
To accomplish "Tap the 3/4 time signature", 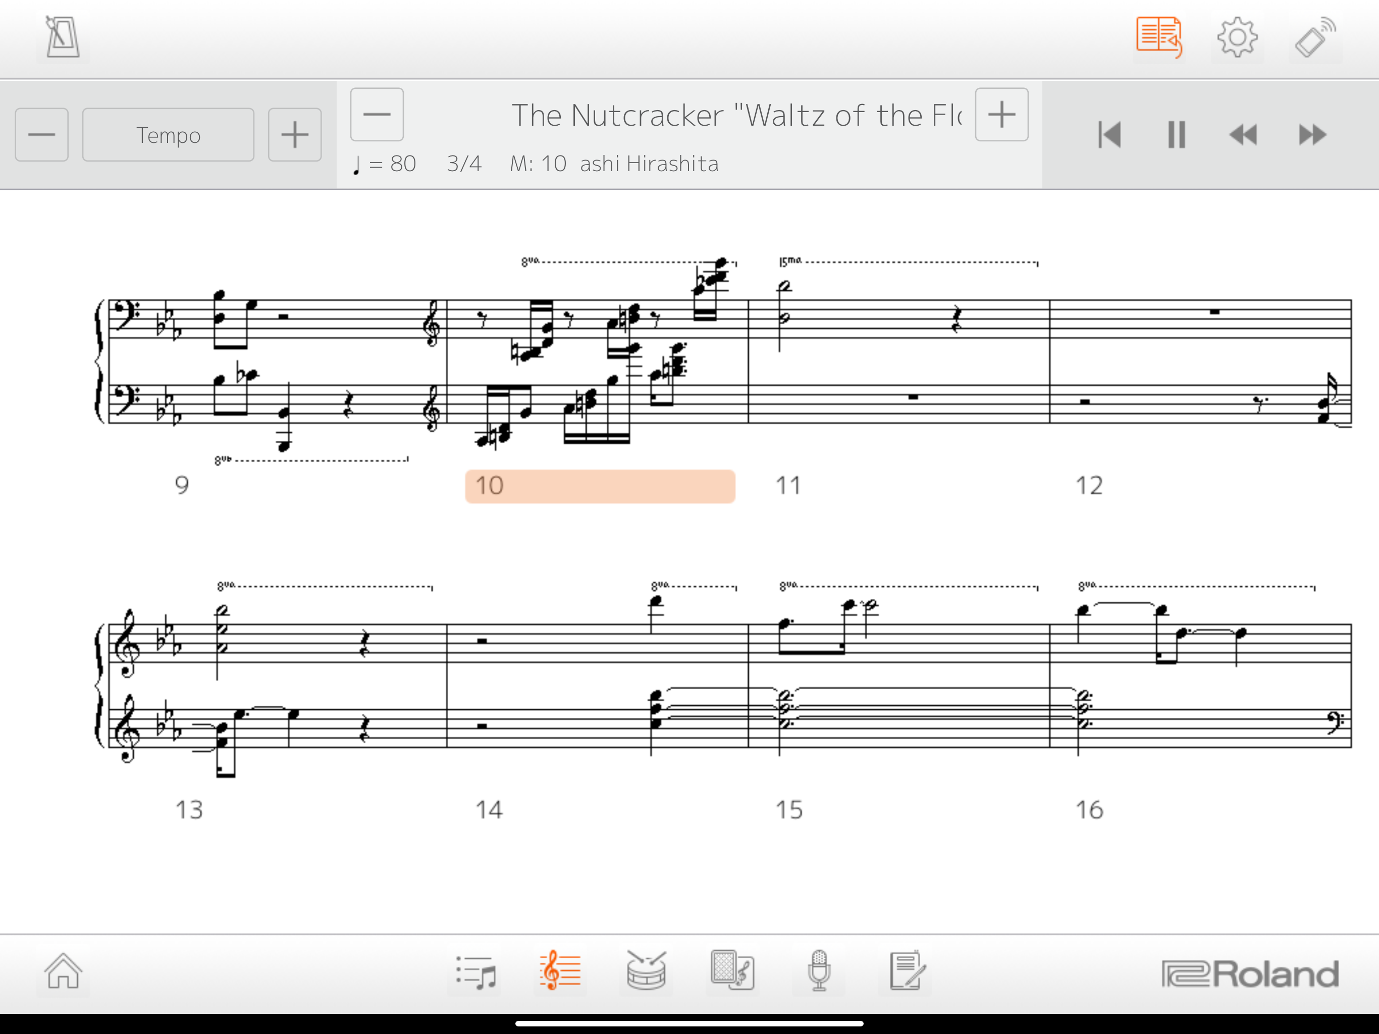I will [x=464, y=164].
